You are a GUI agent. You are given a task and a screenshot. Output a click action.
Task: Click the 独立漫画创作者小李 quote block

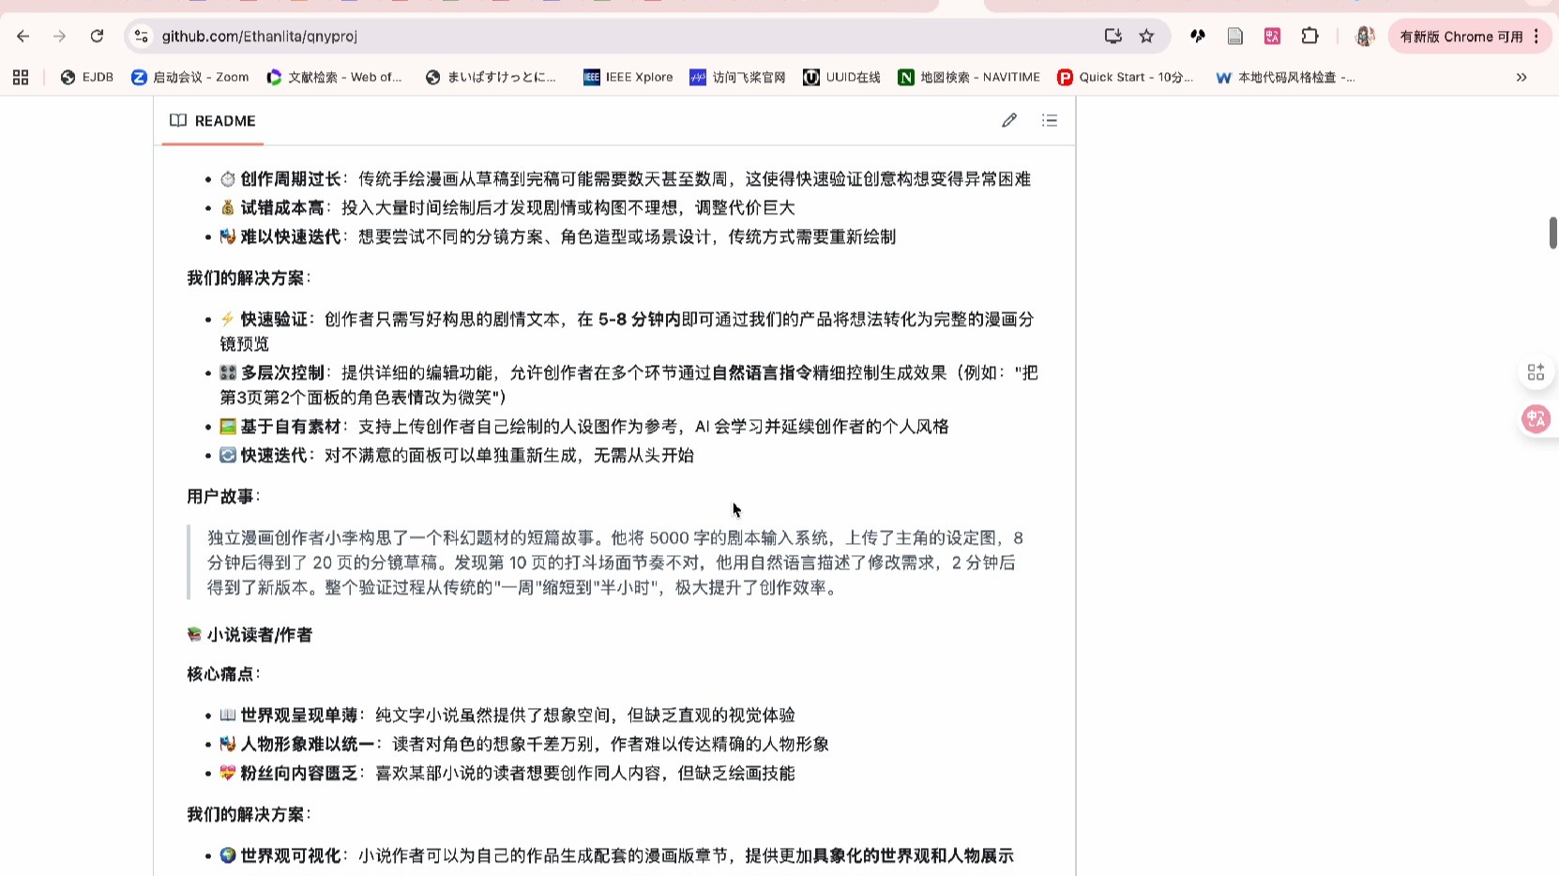pyautogui.click(x=614, y=563)
